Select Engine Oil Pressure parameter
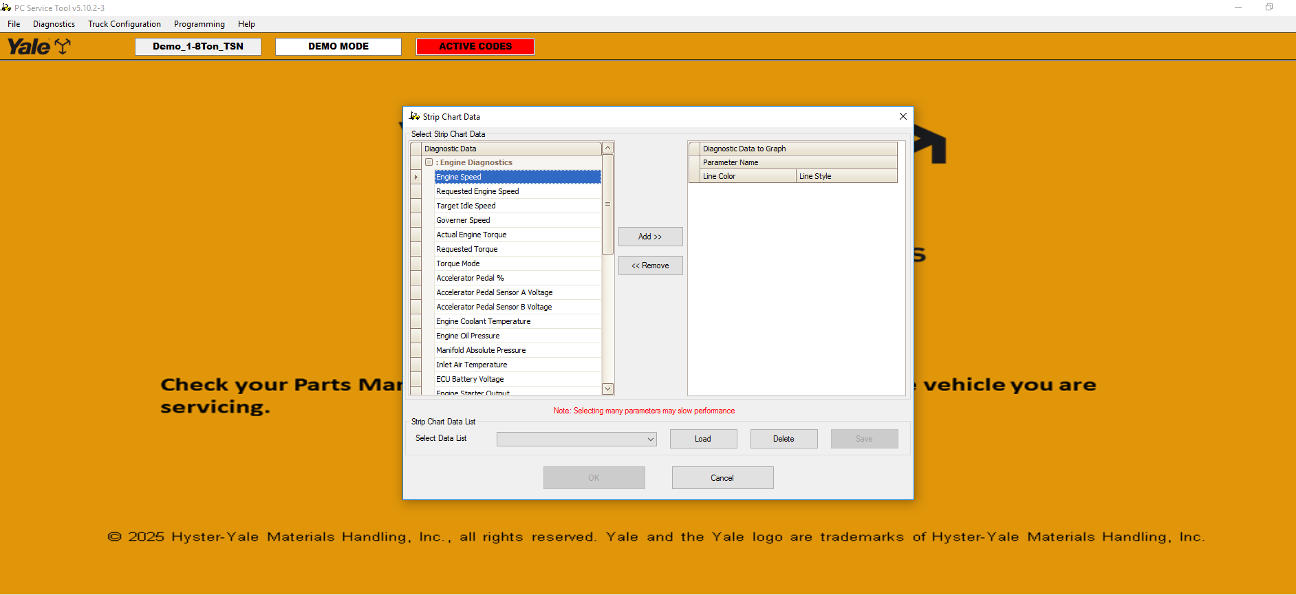The image size is (1296, 595). click(x=517, y=336)
